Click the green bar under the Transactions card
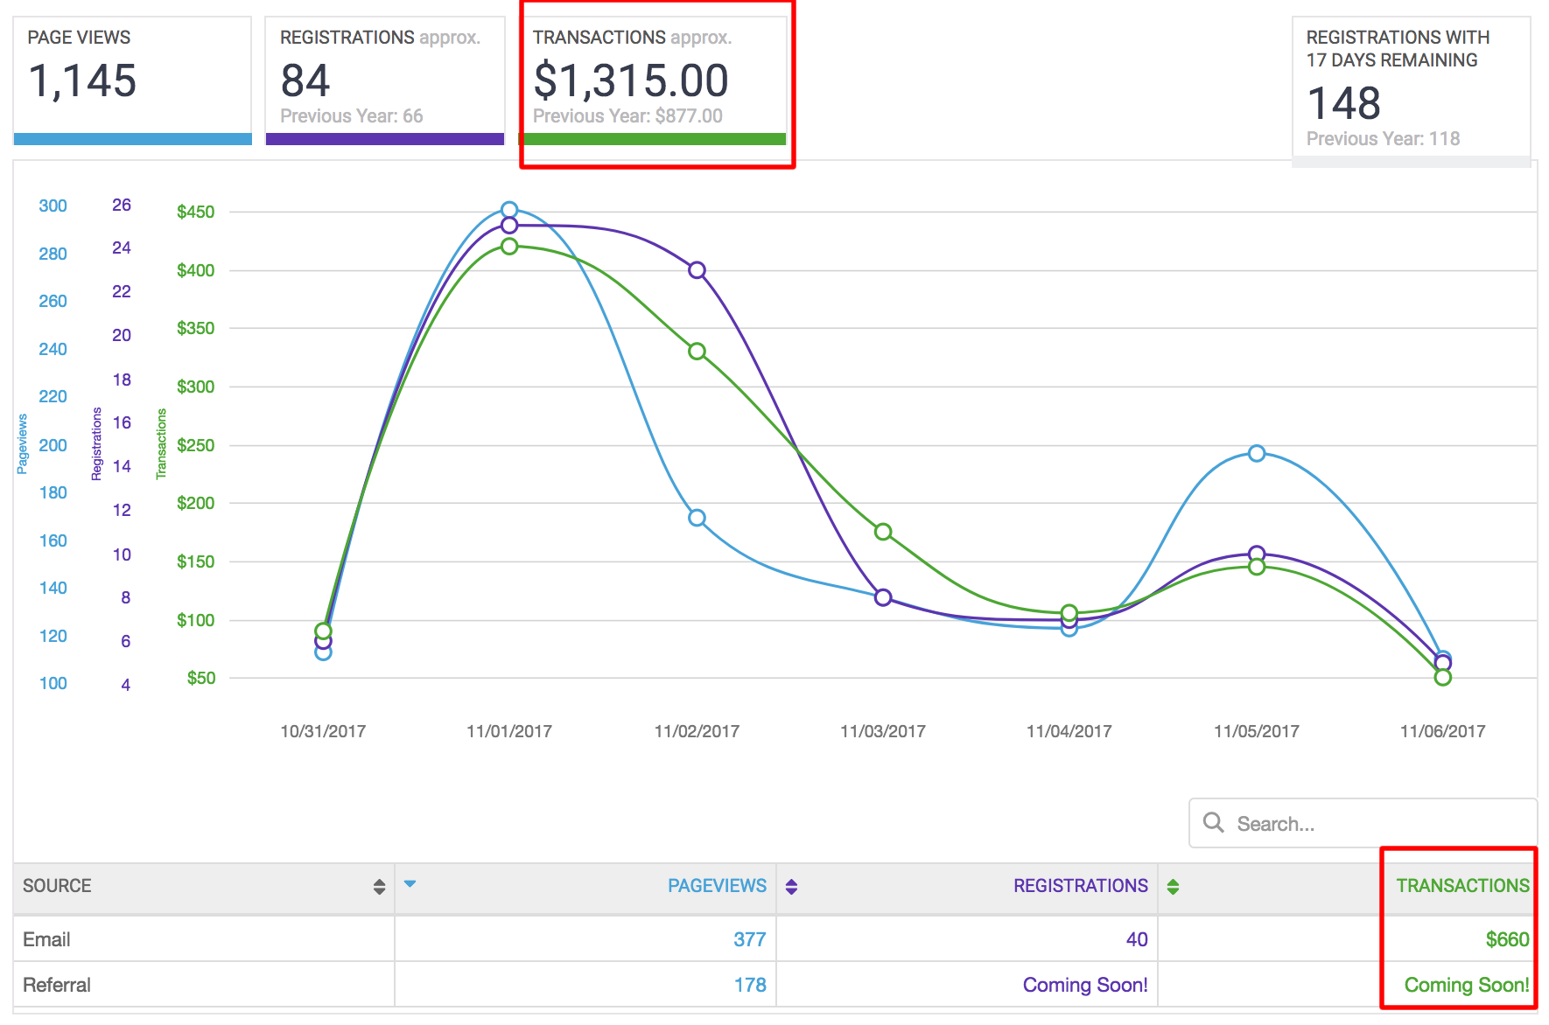This screenshot has width=1549, height=1025. tap(654, 139)
